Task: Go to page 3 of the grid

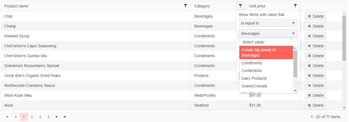Action: 40,117
